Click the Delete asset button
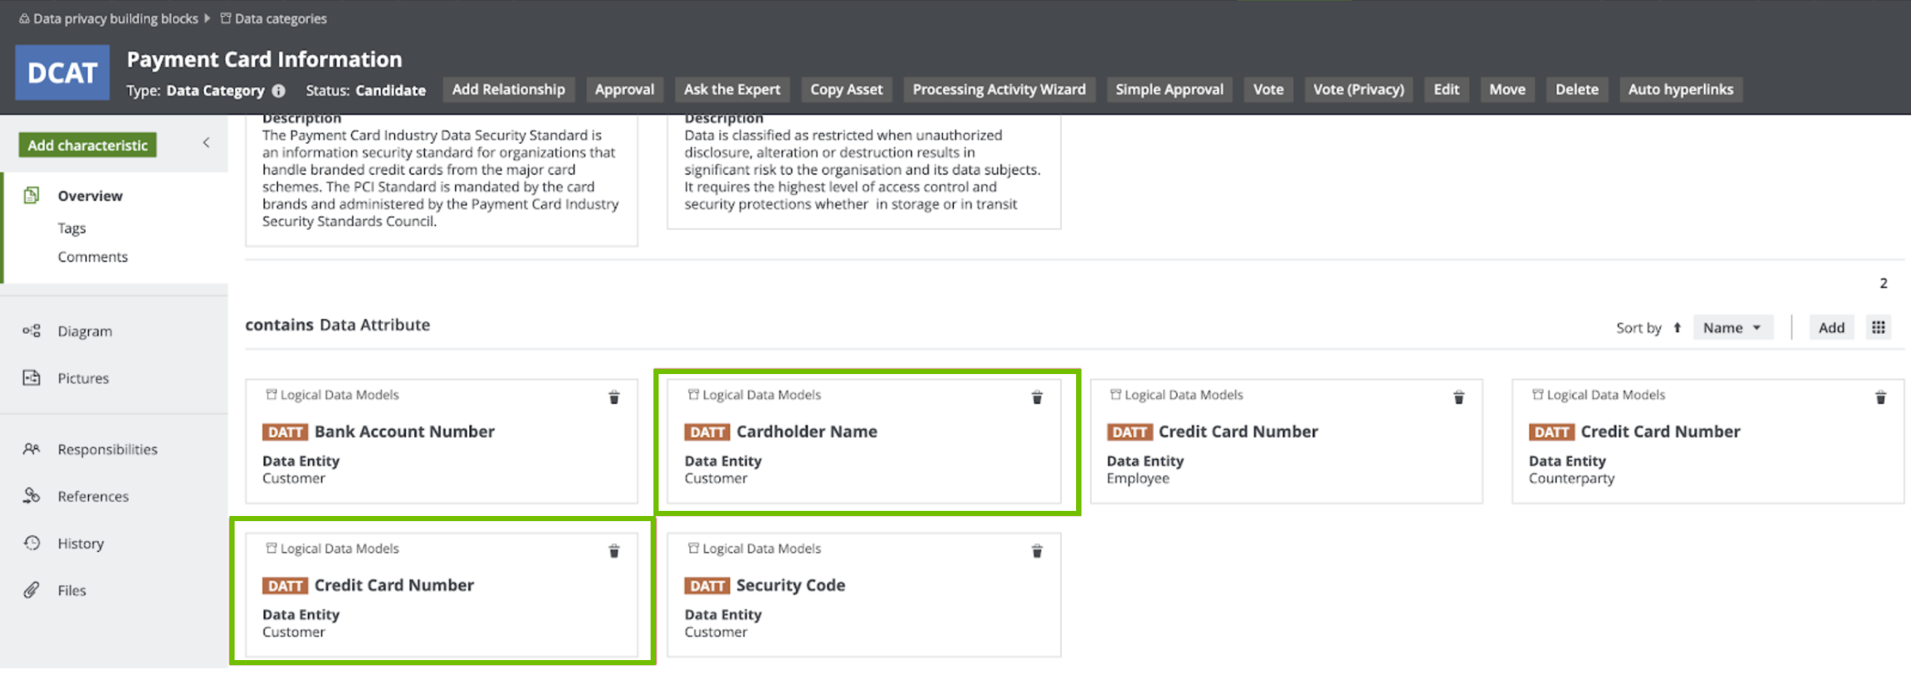 pyautogui.click(x=1577, y=90)
